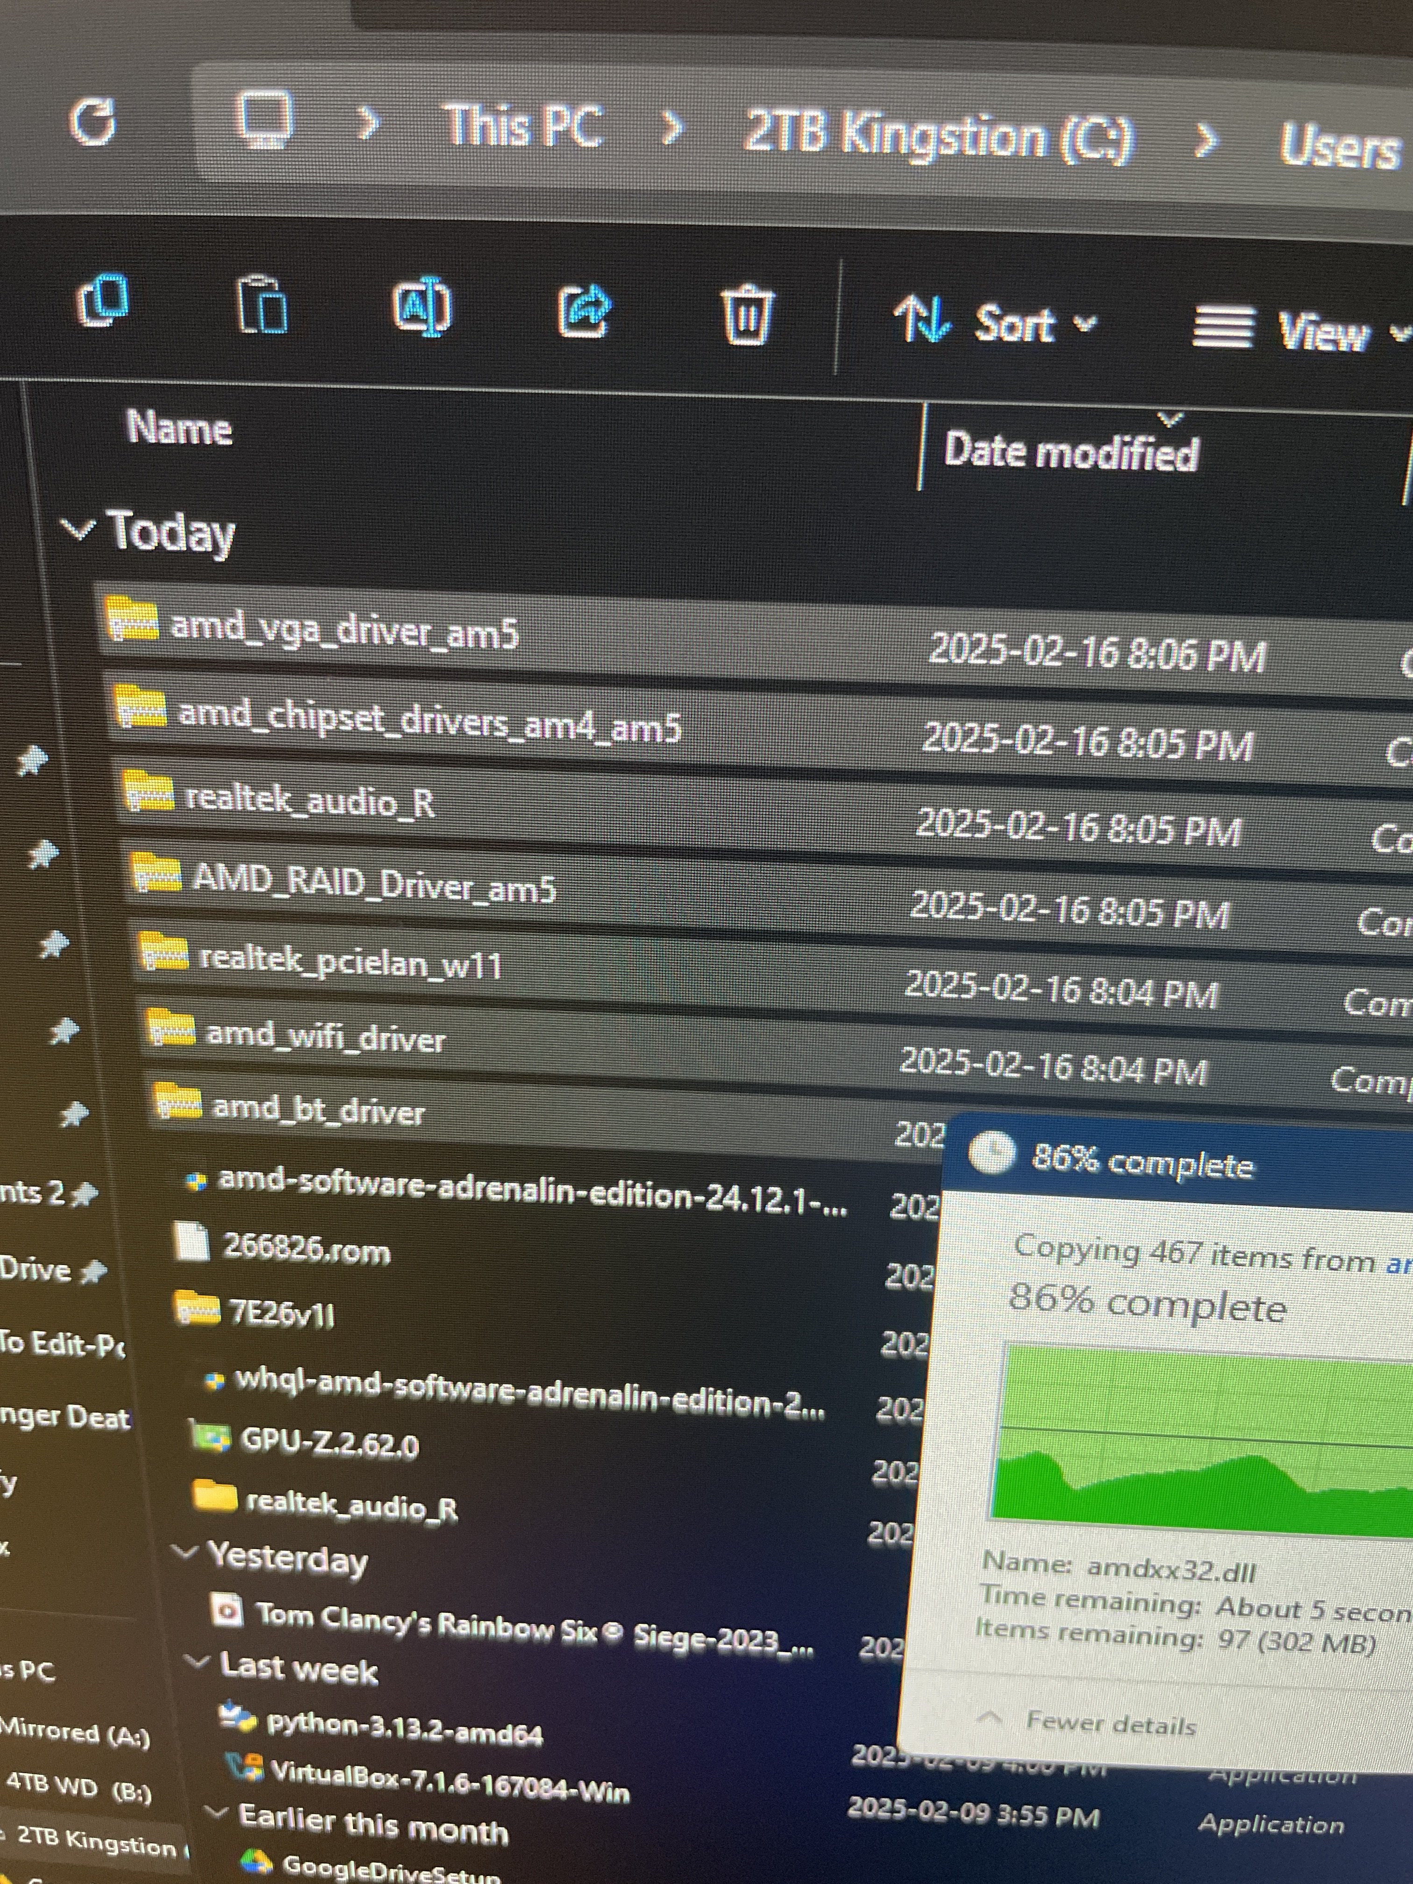The width and height of the screenshot is (1413, 1884).
Task: Click This PC in the breadcrumb path
Action: (x=523, y=126)
